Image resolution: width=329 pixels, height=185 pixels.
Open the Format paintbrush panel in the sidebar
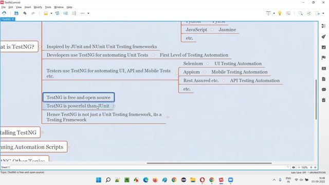(324, 36)
